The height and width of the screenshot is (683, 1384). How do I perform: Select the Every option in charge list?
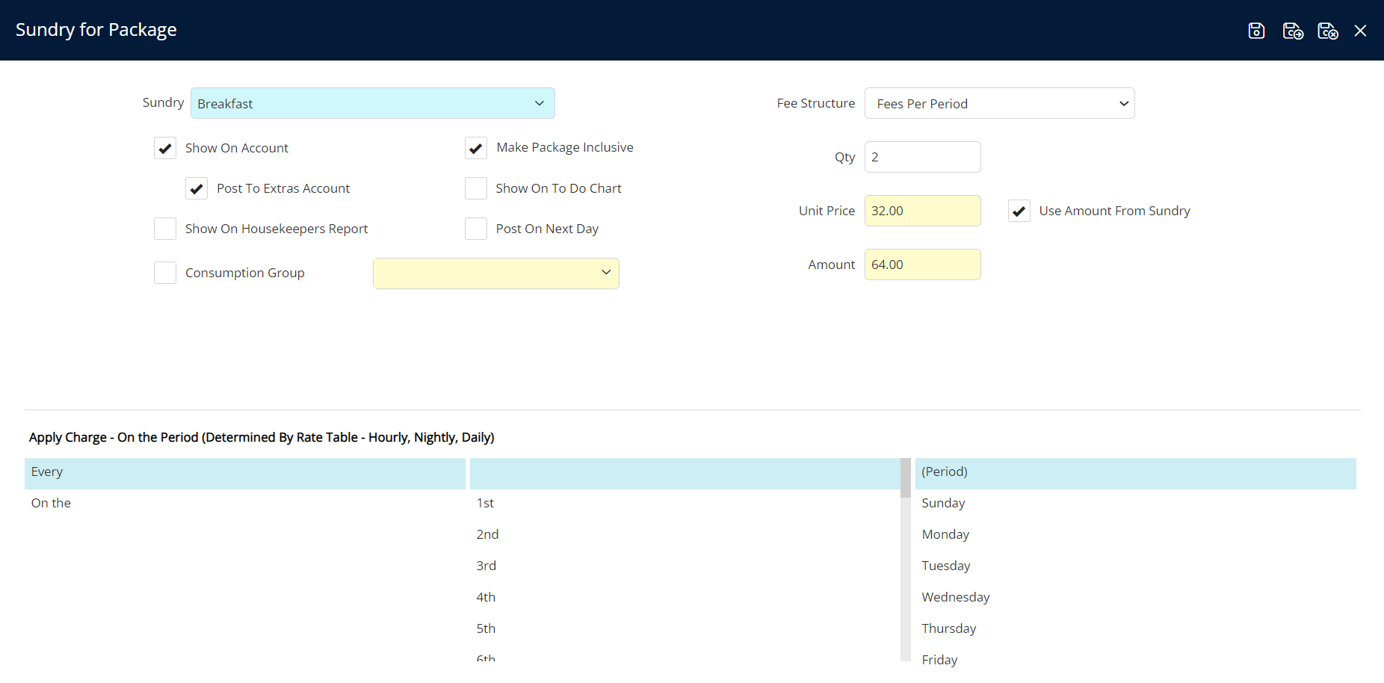click(244, 472)
